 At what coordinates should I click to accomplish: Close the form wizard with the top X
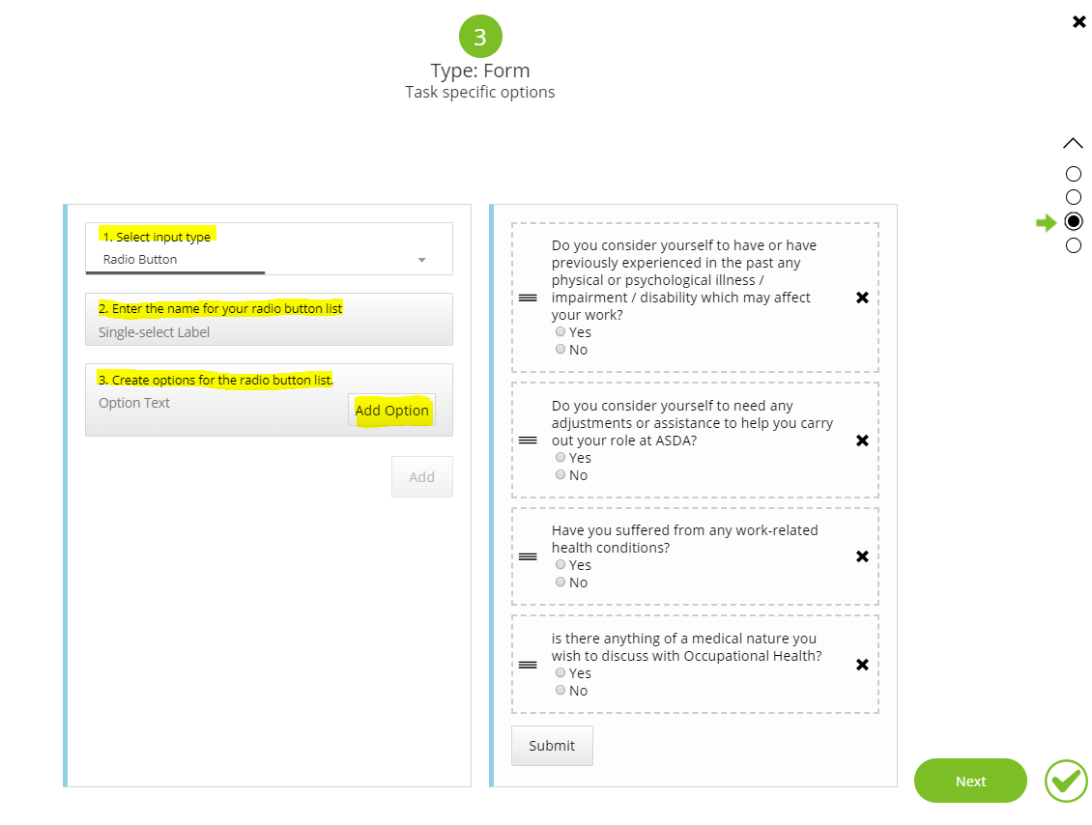pyautogui.click(x=1079, y=21)
